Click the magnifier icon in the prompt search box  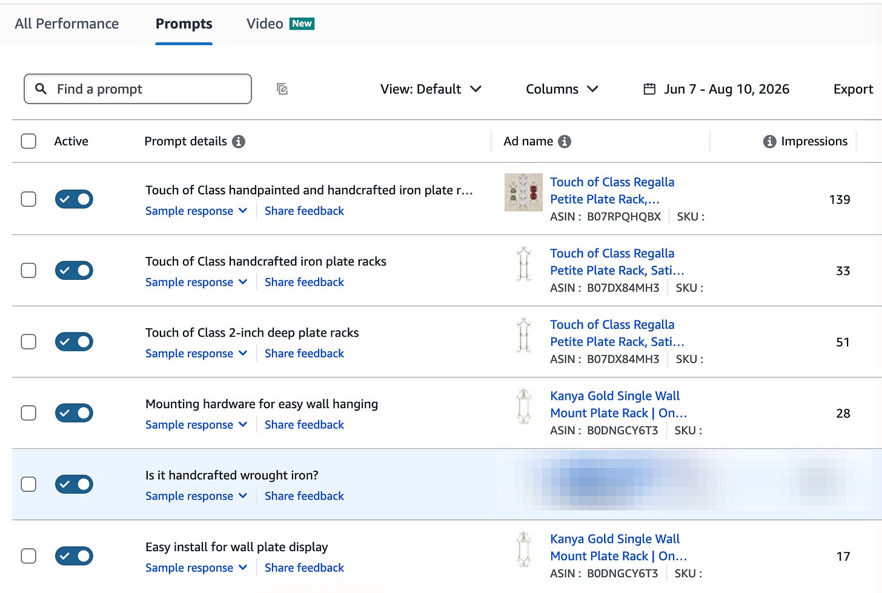pos(41,89)
